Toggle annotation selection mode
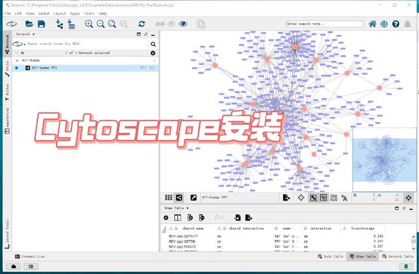The image size is (419, 274). coord(334,198)
